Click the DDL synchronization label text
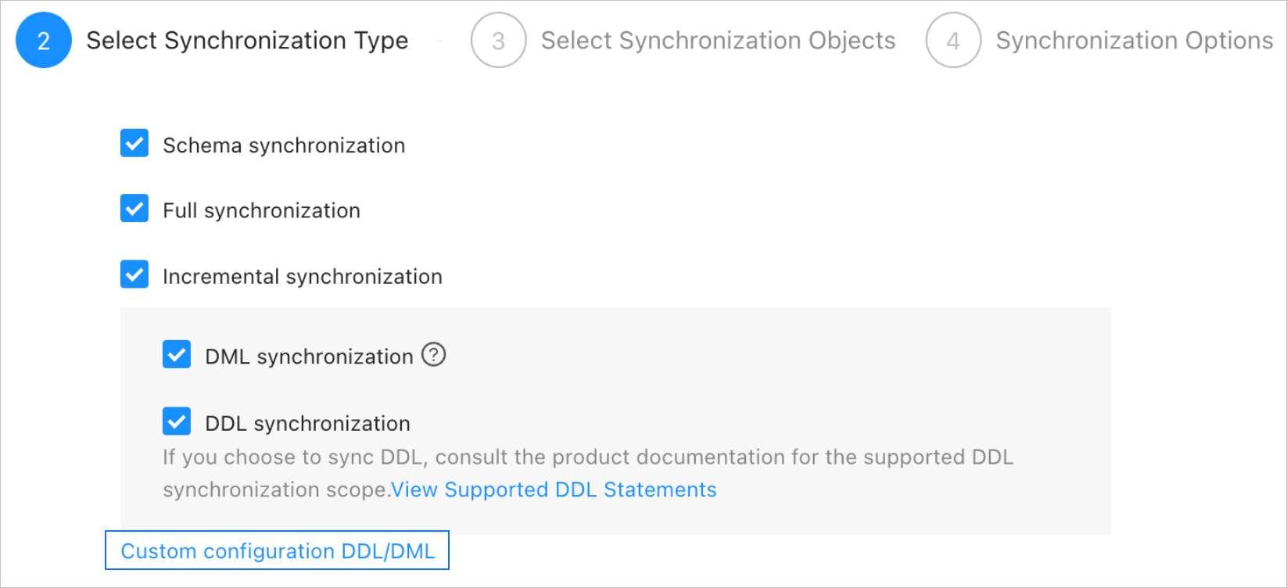Viewport: 1287px width, 588px height. 307,424
